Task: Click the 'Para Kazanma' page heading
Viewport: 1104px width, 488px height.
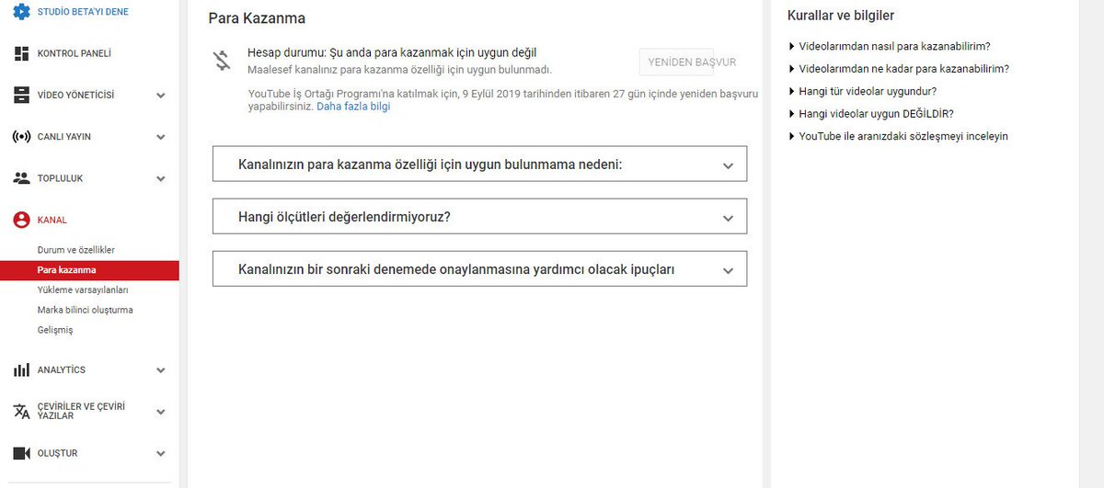Action: (257, 17)
